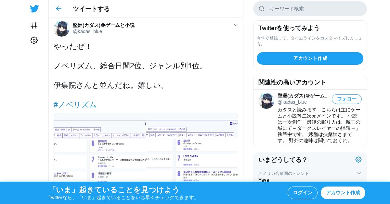Viewport: 390px width, 204px height.
Task: Click the Twitterを使ってみよう heading
Action: click(289, 28)
